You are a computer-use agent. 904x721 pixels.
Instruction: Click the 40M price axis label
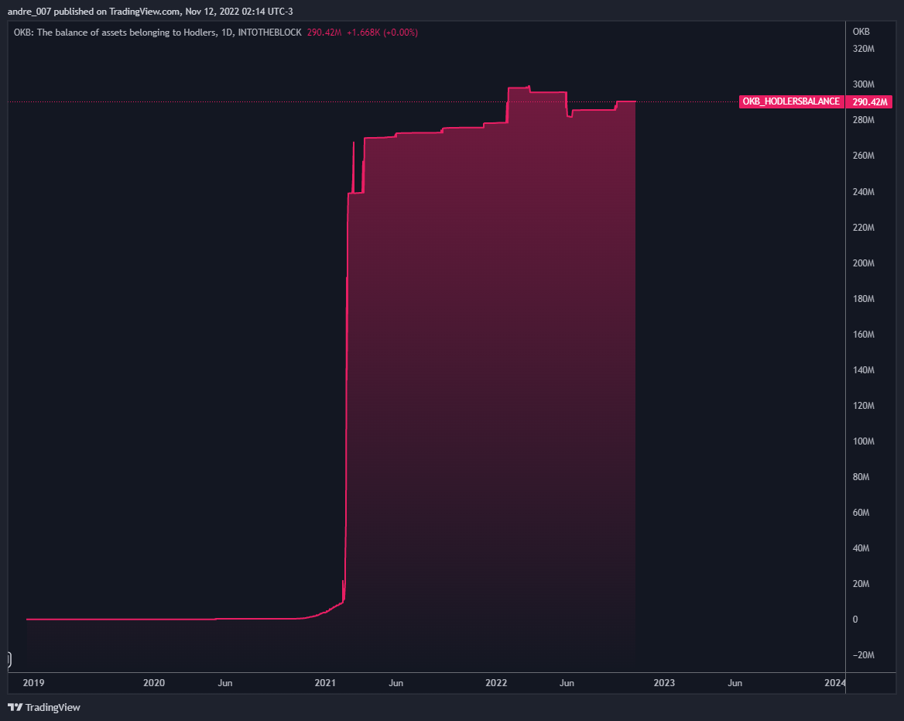pos(861,548)
